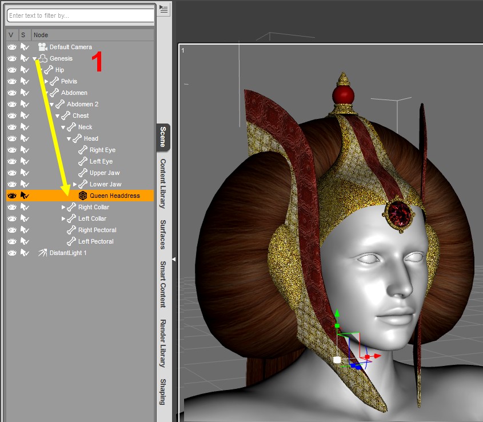Hide the Default Camera node
The image size is (483, 422).
coord(12,47)
